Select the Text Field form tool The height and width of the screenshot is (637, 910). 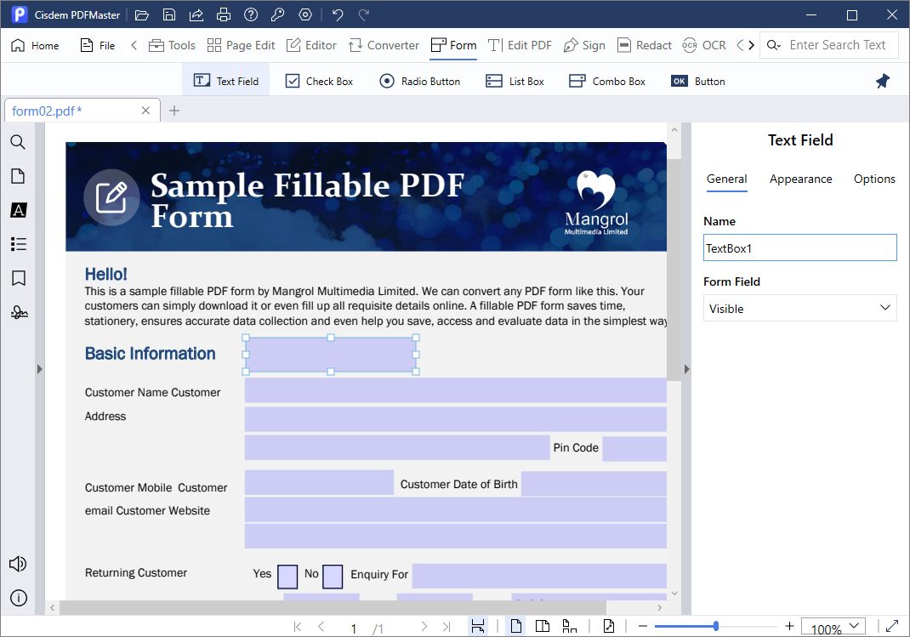point(225,80)
